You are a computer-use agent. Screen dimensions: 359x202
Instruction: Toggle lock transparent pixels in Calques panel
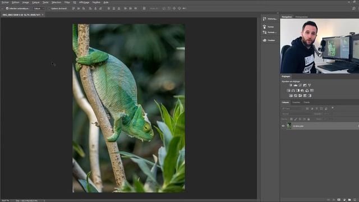[x=291, y=119]
